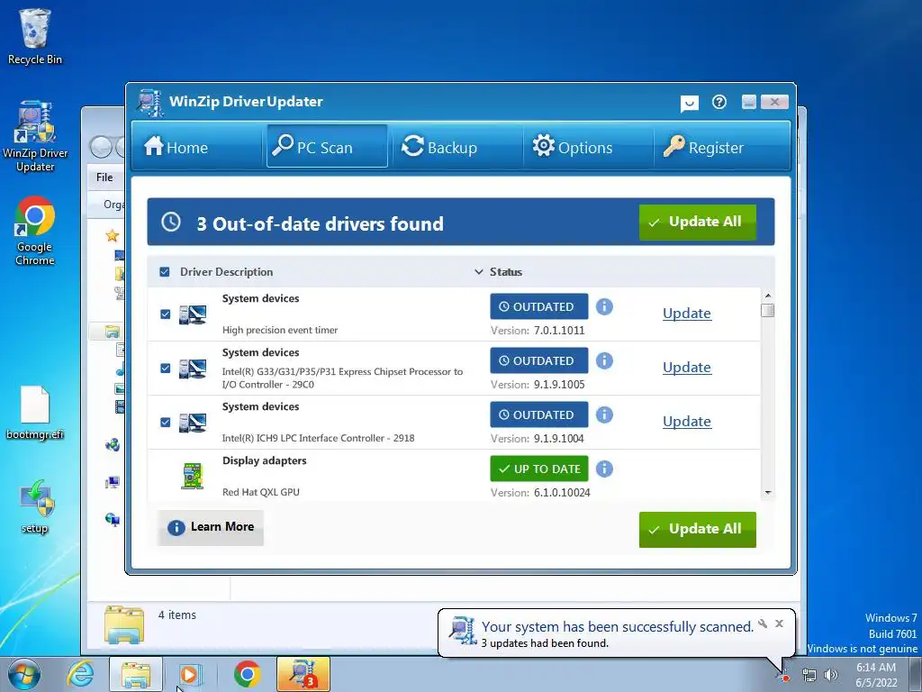922x692 pixels.
Task: Open Google Chrome from the taskbar
Action: [x=247, y=674]
